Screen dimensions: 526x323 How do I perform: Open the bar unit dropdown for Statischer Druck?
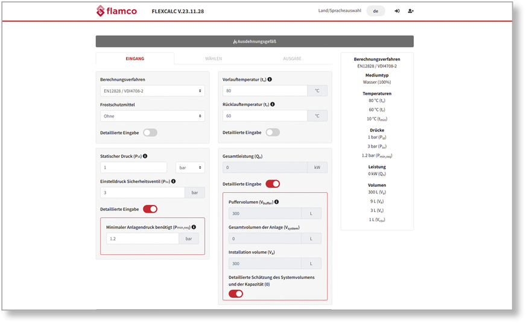click(x=190, y=168)
